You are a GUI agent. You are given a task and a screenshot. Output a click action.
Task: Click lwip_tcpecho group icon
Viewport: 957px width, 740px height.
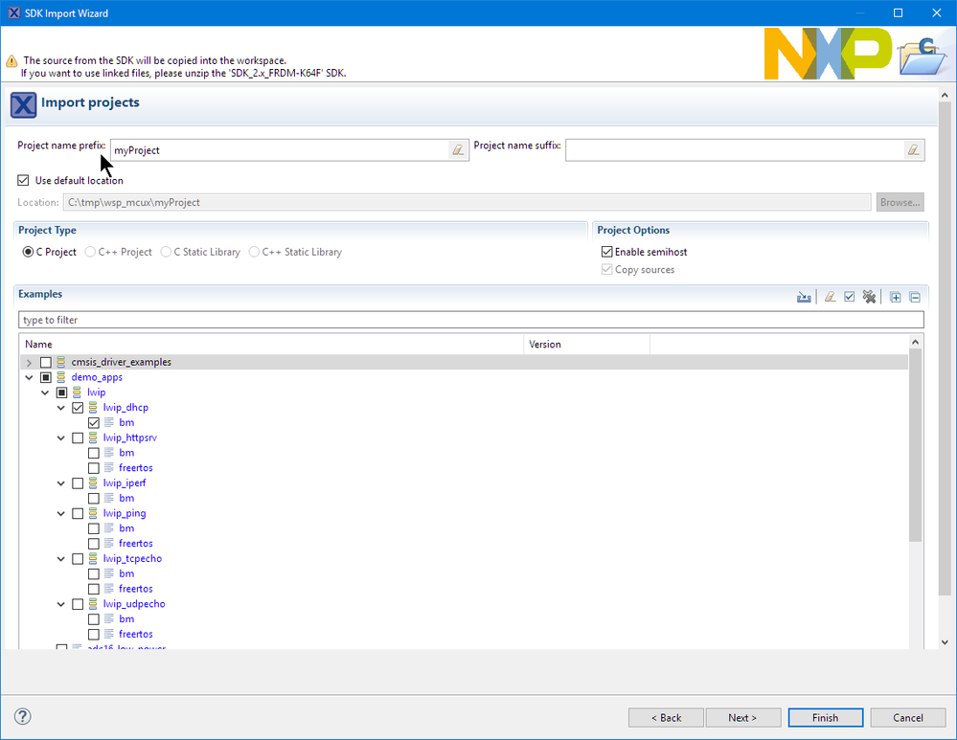pyautogui.click(x=93, y=559)
